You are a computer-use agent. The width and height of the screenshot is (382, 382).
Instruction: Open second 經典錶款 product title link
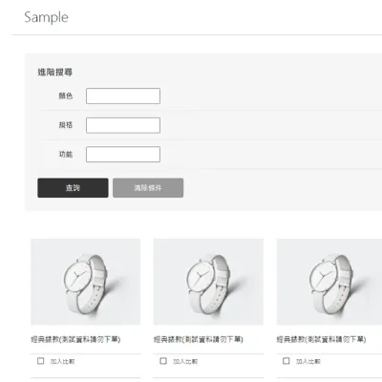(199, 340)
